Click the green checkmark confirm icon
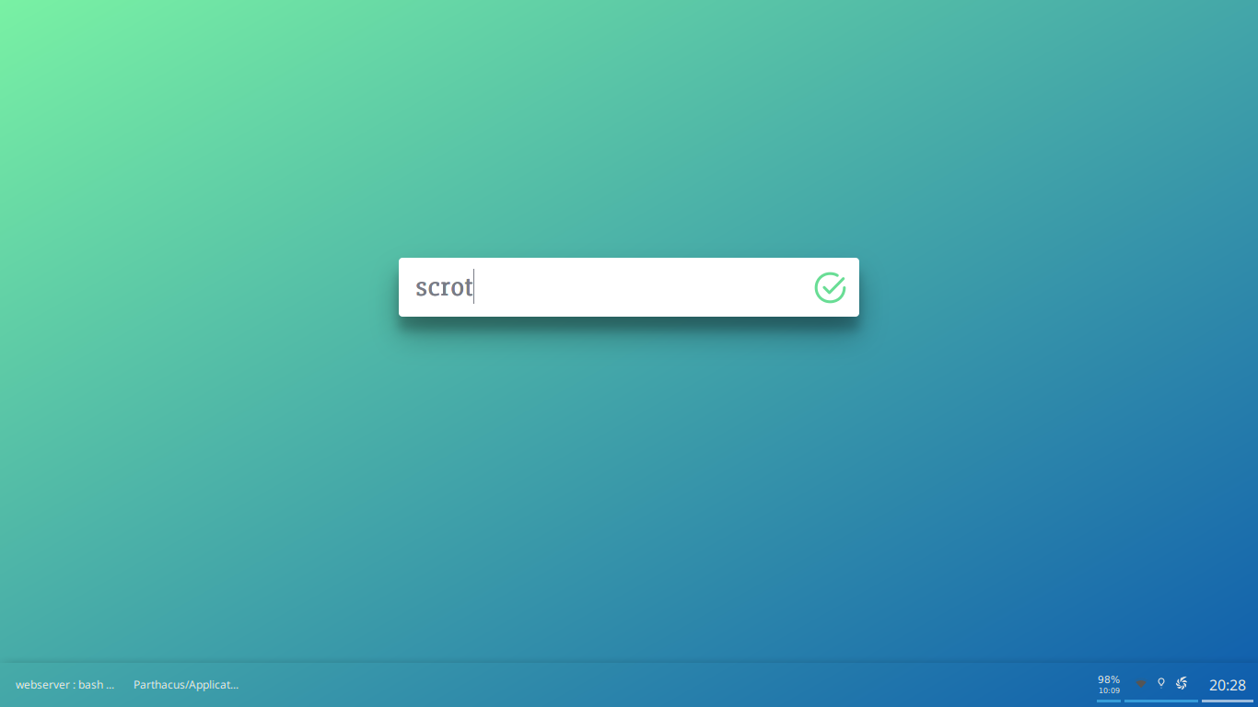The width and height of the screenshot is (1258, 707). [830, 287]
